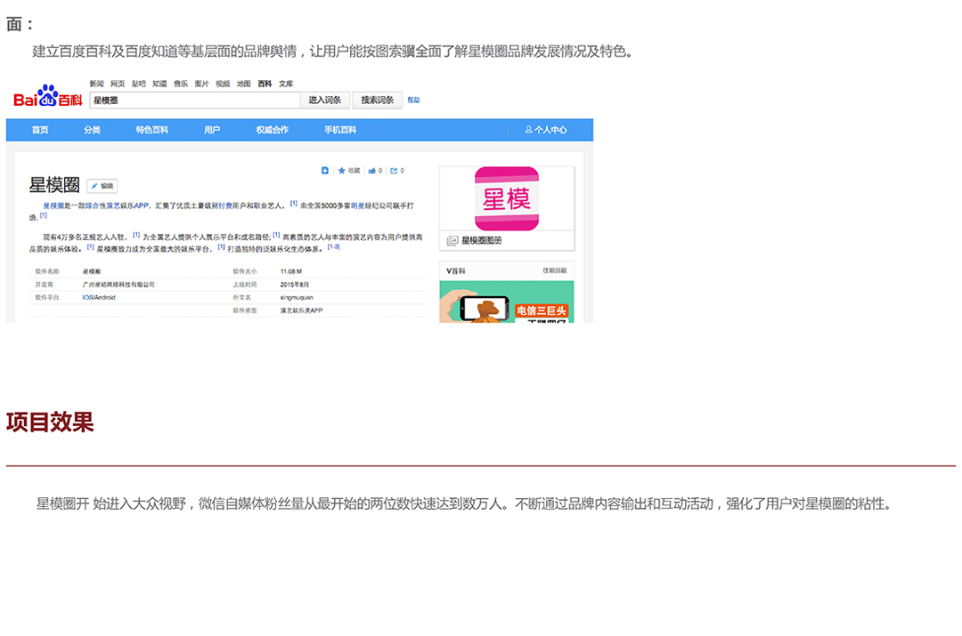Click the 星模 pink app logo thumbnail
The height and width of the screenshot is (636, 962).
[x=507, y=198]
